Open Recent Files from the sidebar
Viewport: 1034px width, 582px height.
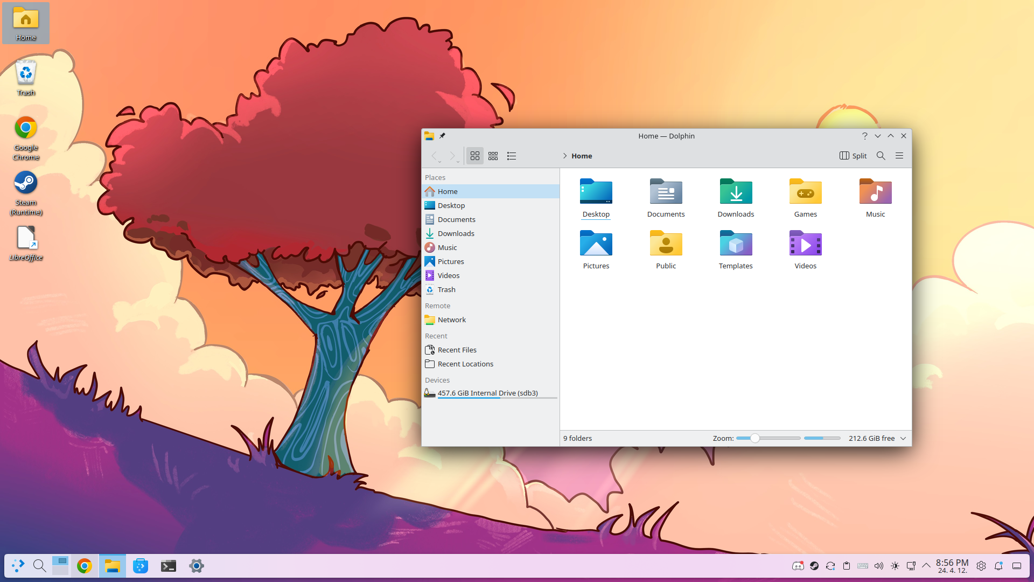(x=457, y=349)
